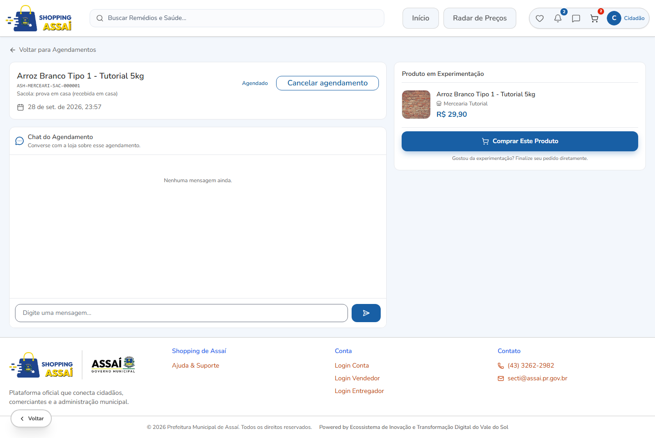The width and height of the screenshot is (655, 438).
Task: Open the rice product thumbnail
Action: point(416,105)
